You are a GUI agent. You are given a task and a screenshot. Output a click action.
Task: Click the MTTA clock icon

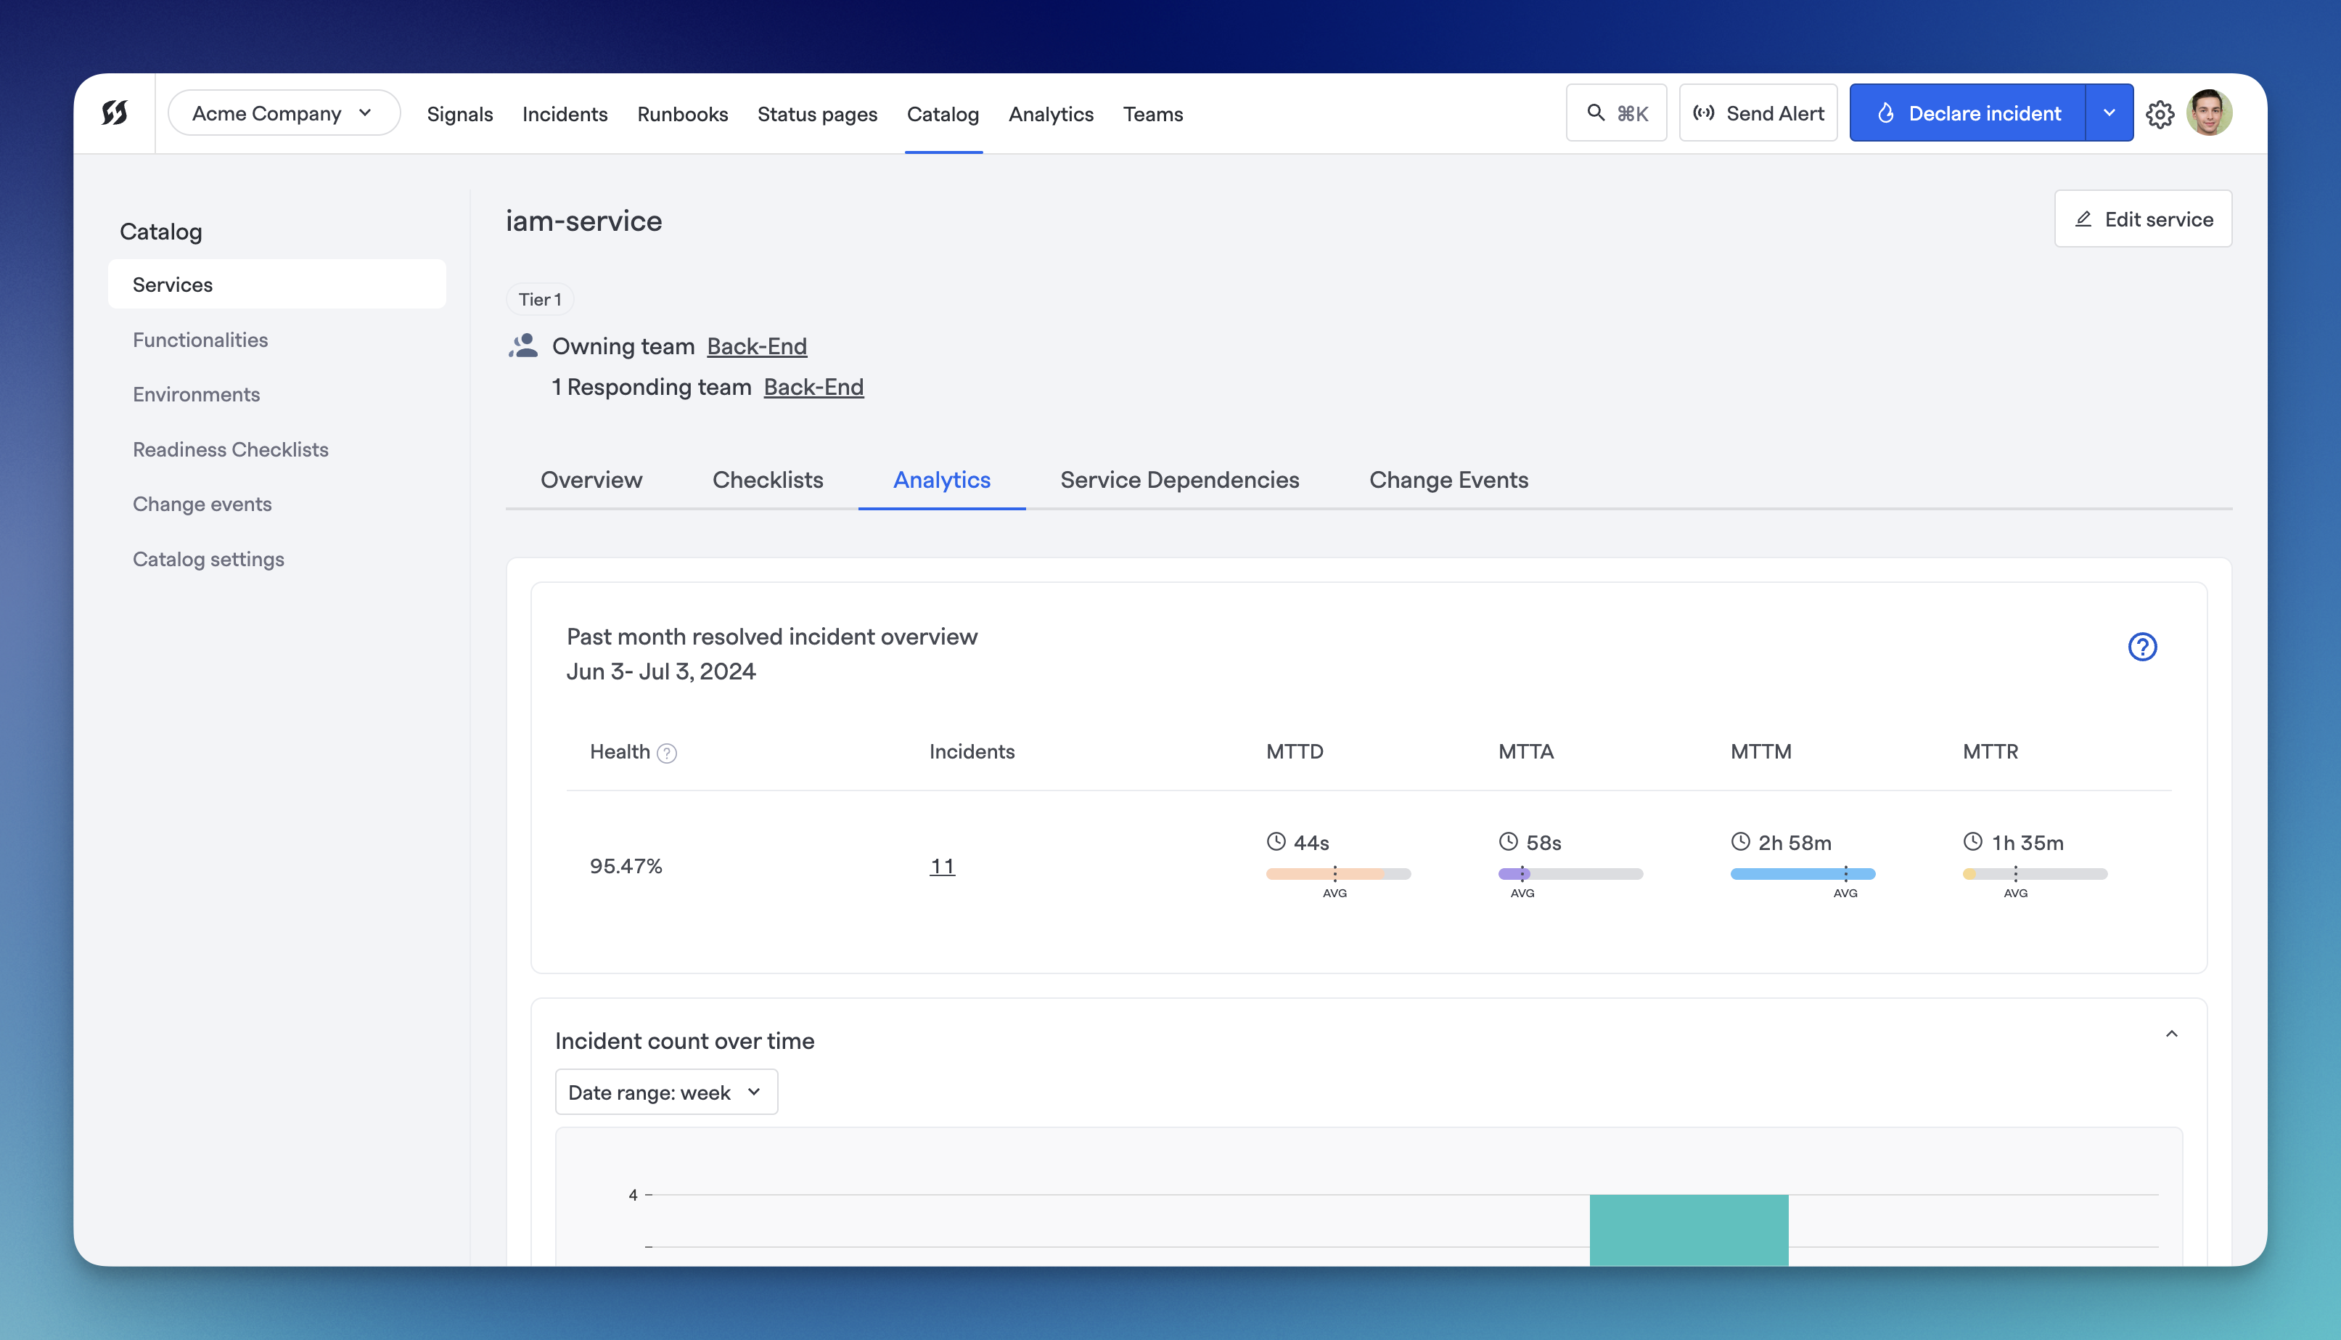[1509, 841]
